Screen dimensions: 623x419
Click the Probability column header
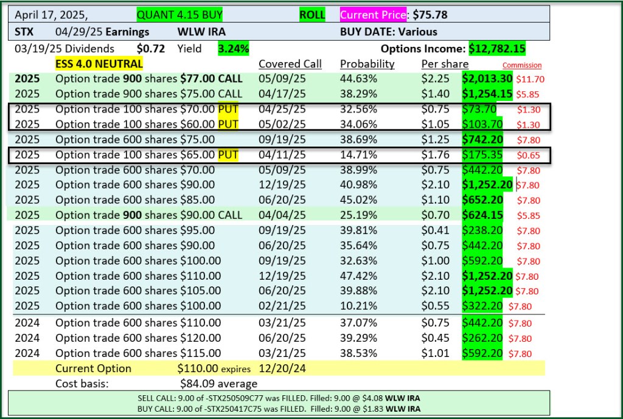click(367, 64)
